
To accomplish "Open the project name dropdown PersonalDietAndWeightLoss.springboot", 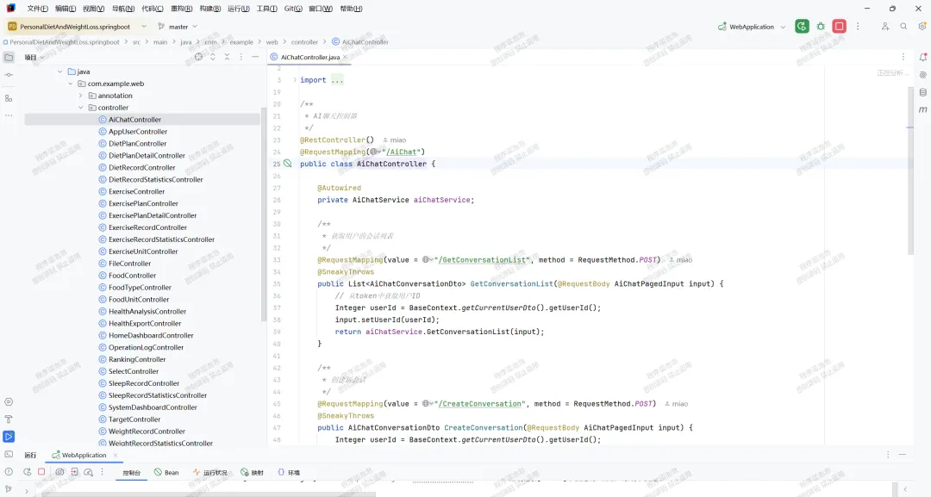I will tap(77, 27).
